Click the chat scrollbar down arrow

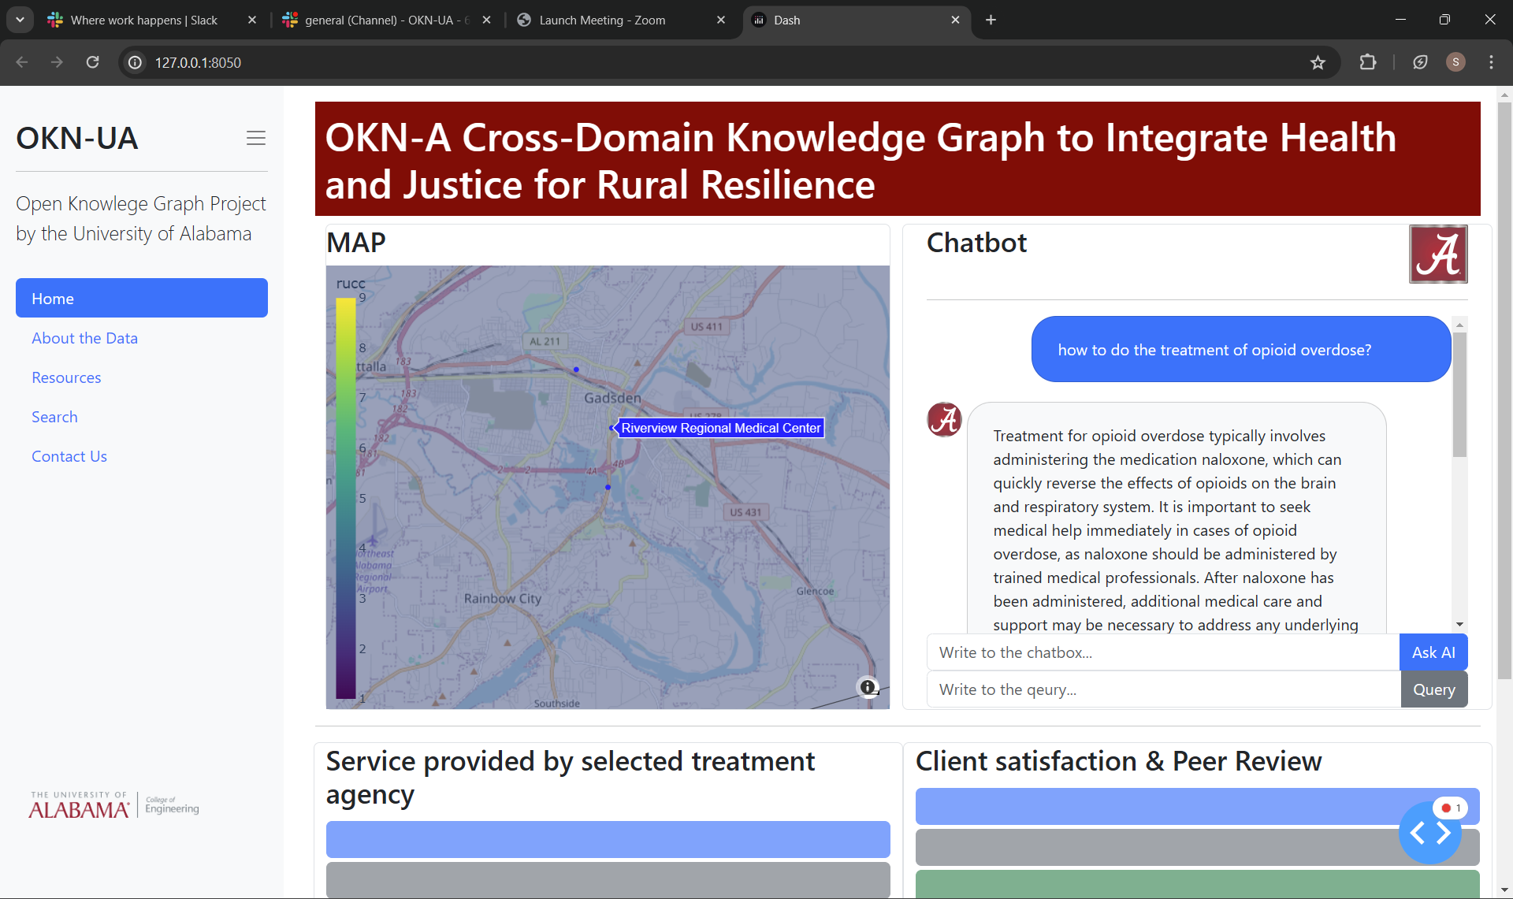click(1459, 625)
